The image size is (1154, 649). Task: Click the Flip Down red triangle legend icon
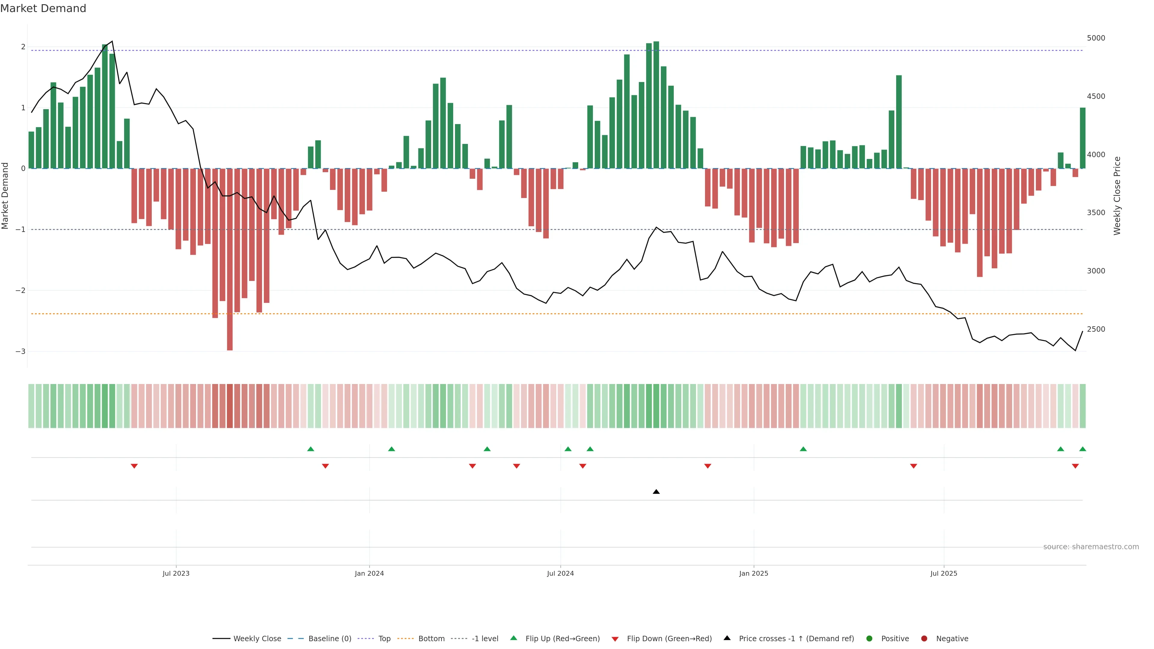(x=615, y=639)
